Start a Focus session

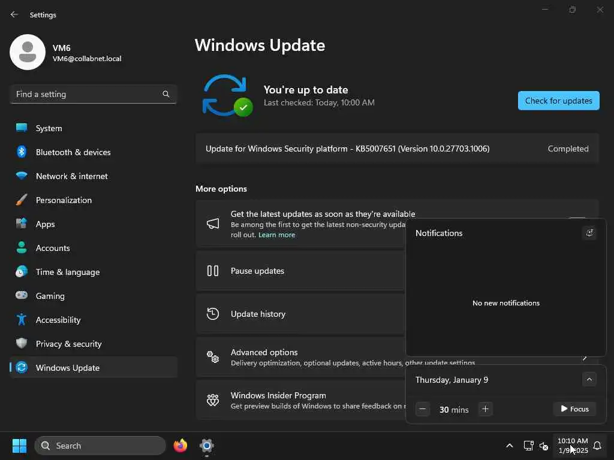(574, 409)
